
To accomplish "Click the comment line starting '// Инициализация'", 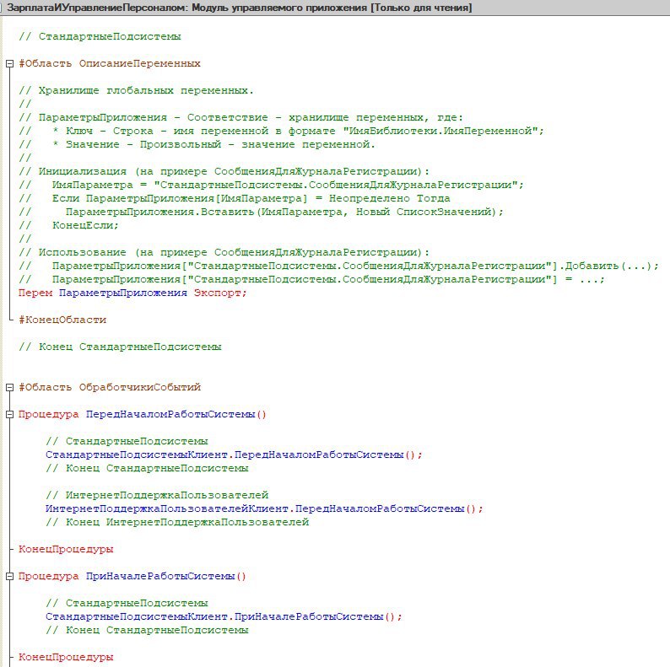I will pyautogui.click(x=224, y=171).
